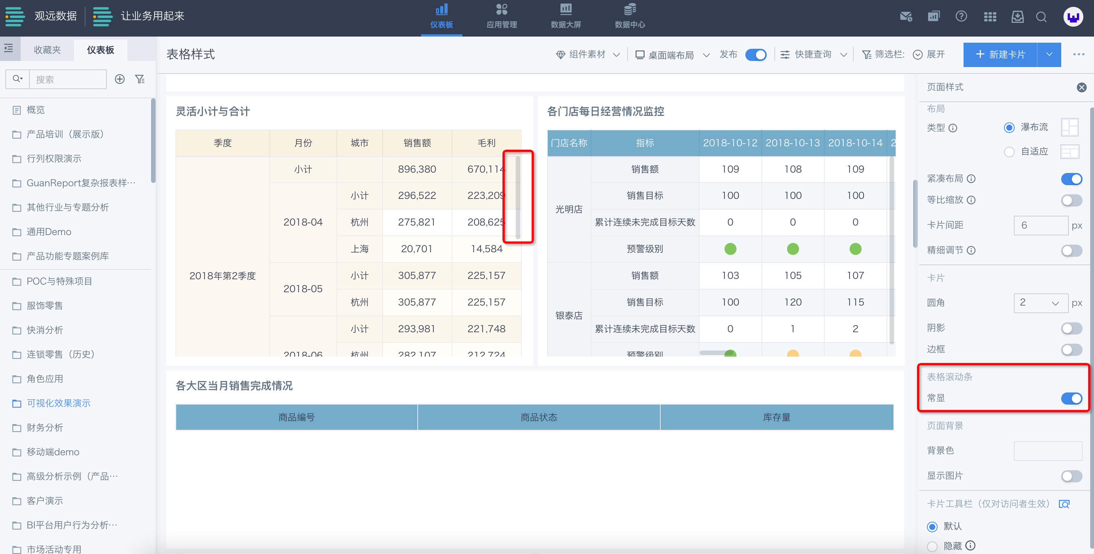
Task: Enable the 阴影 shadow switch
Action: coord(1071,328)
